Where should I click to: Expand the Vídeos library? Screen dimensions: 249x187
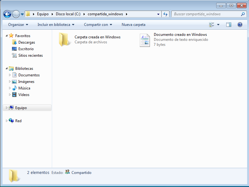pos(10,94)
